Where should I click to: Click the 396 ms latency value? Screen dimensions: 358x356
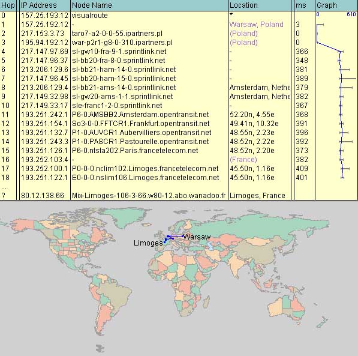[302, 133]
